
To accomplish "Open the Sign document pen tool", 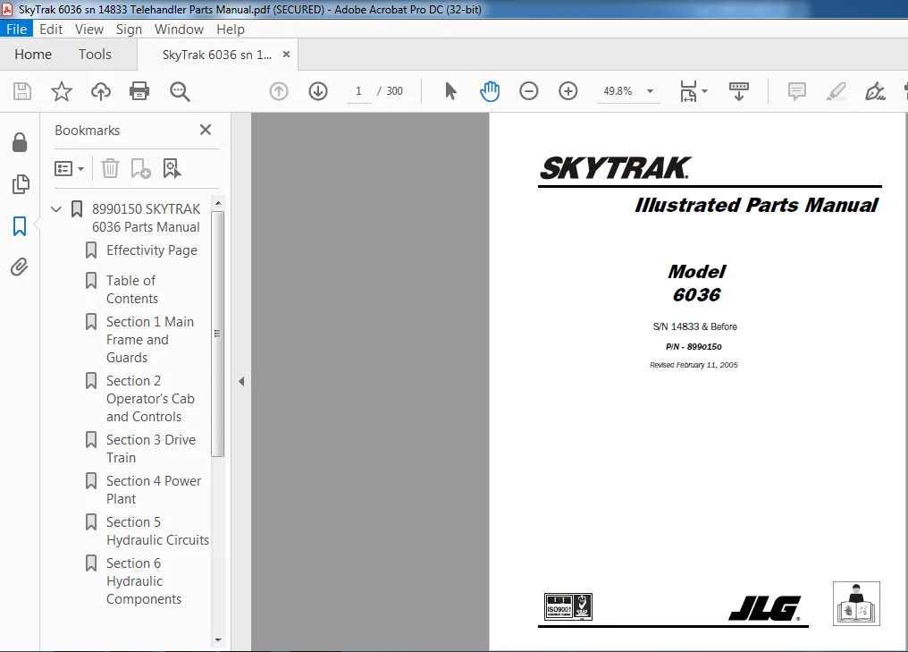I will [x=875, y=91].
